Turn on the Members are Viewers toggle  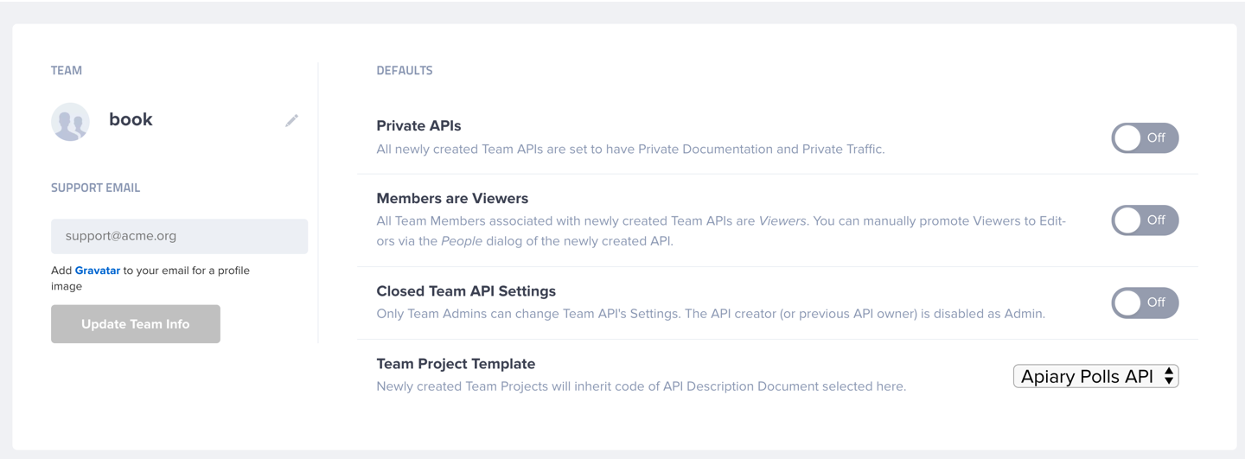[1145, 220]
